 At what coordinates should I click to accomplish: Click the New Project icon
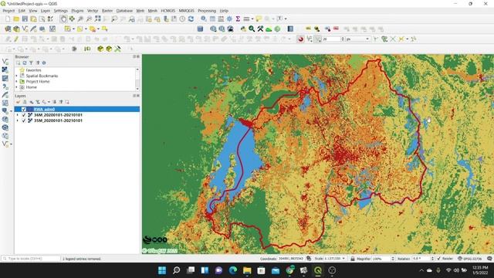click(x=8, y=19)
